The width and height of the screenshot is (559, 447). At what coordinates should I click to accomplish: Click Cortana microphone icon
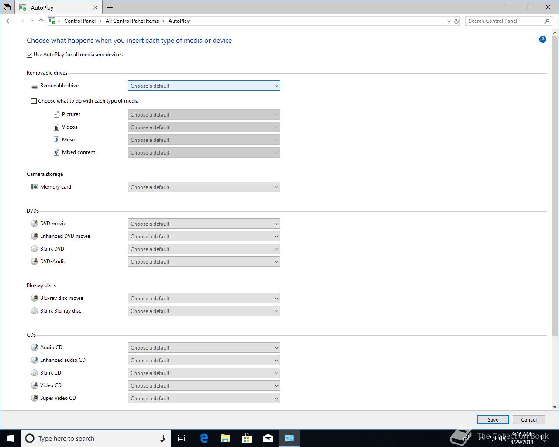[x=162, y=438]
